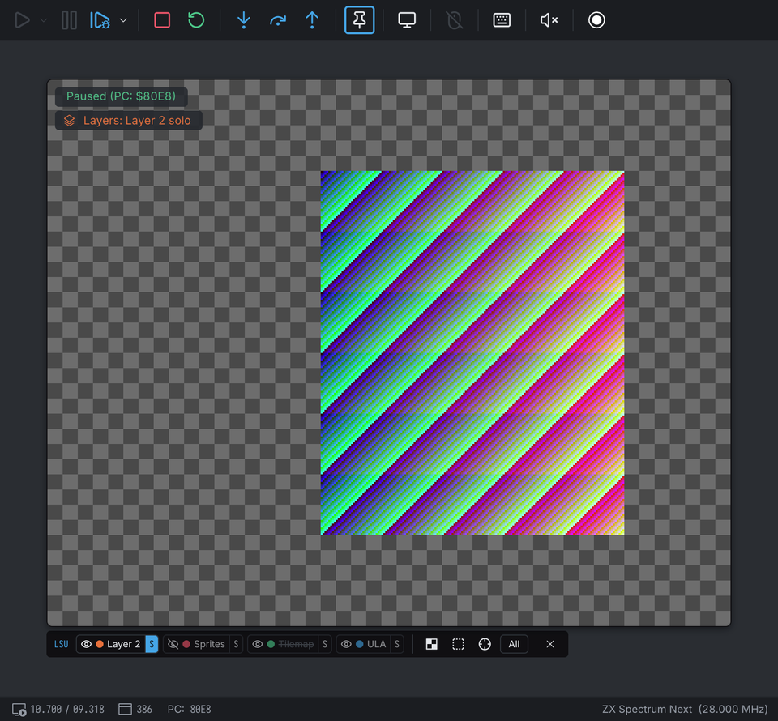Solo the Sprites layer S button

click(236, 644)
